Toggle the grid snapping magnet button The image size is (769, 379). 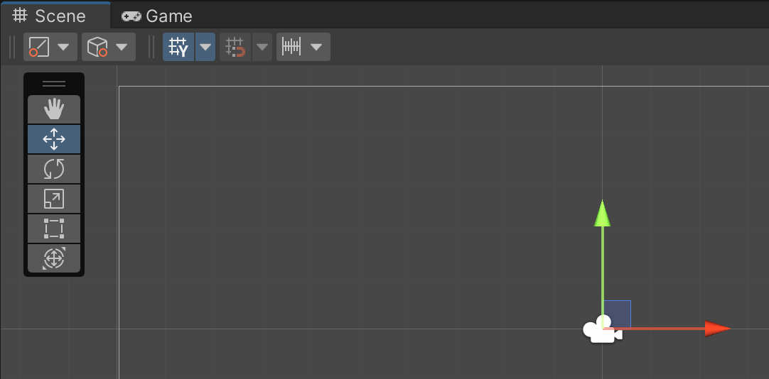click(x=235, y=48)
